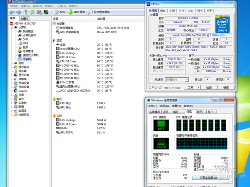This screenshot has height=187, width=250.
Task: Select the 传感器 sensor item in tree
Action: (x=26, y=59)
